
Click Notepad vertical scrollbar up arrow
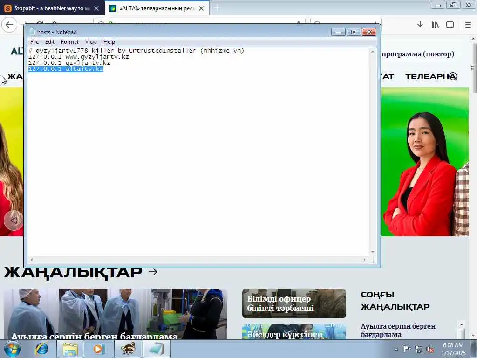[373, 52]
